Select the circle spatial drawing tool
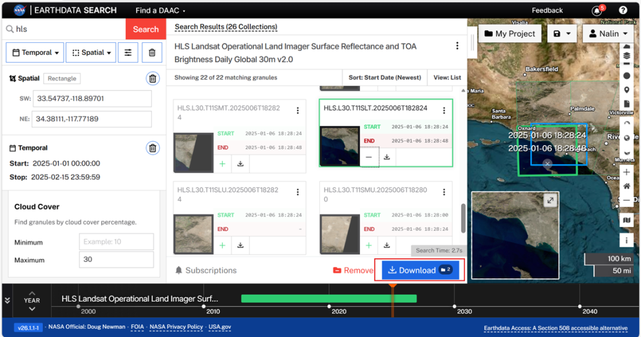Screen dimensions: 641x337 (x=626, y=76)
